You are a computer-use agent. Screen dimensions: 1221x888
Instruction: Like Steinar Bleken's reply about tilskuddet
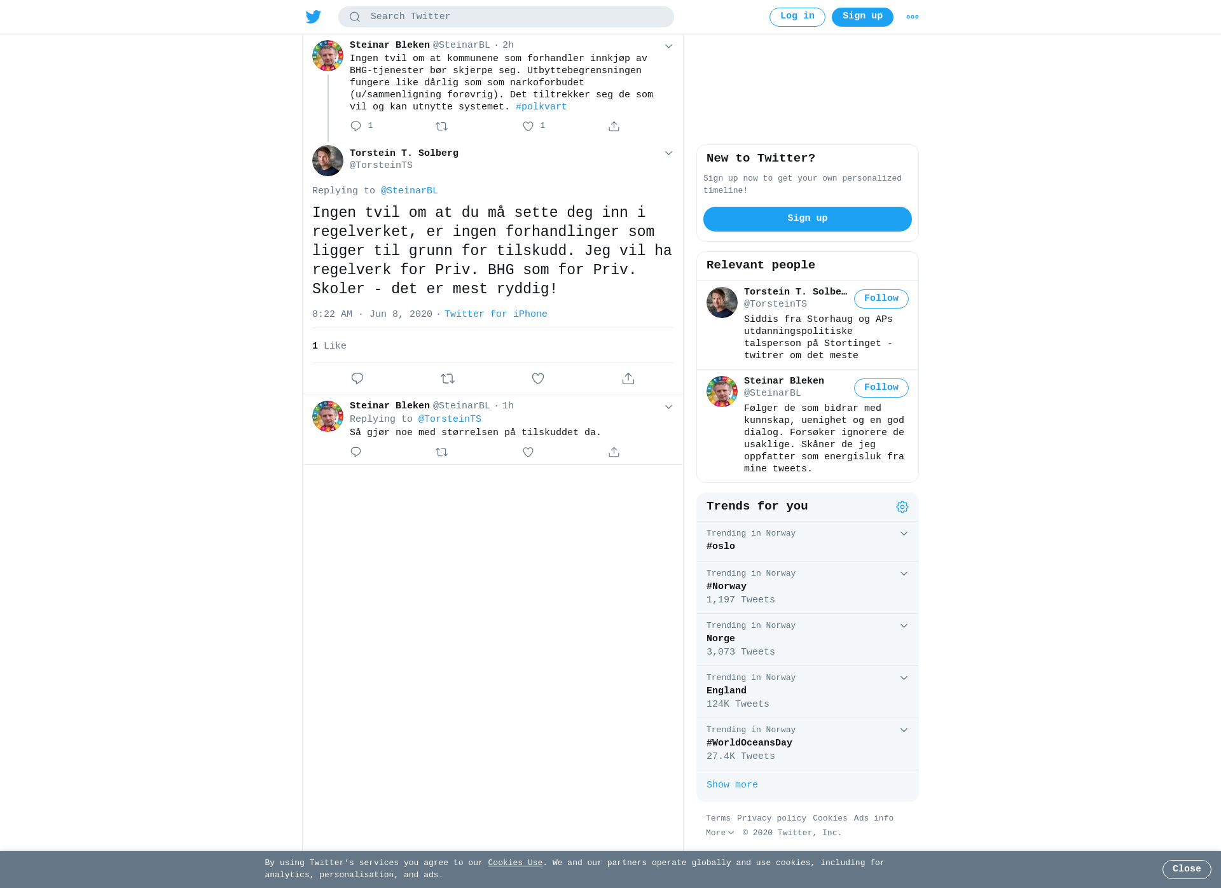(528, 452)
